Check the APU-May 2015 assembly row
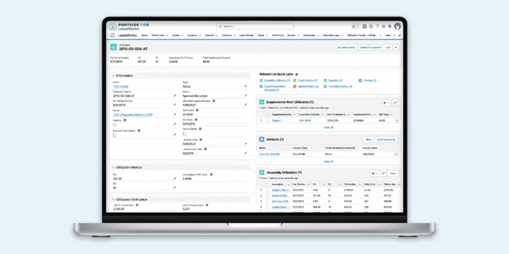This screenshot has width=509, height=254. tap(267, 201)
